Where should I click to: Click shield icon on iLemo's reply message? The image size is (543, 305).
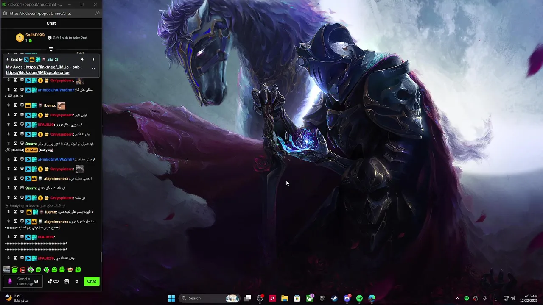[x=22, y=211]
